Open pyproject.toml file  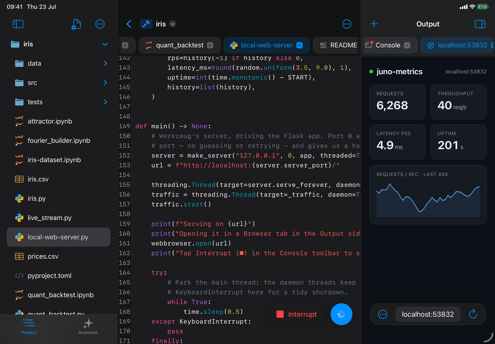(59, 276)
